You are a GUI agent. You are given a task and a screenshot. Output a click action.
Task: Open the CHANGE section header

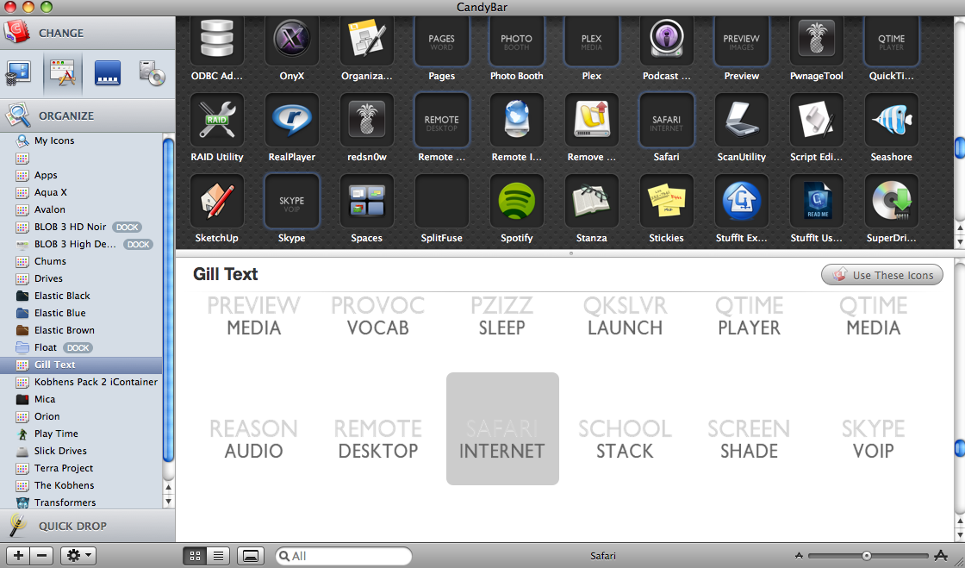tap(87, 33)
